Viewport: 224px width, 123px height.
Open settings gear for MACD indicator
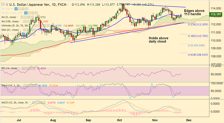click(37, 103)
